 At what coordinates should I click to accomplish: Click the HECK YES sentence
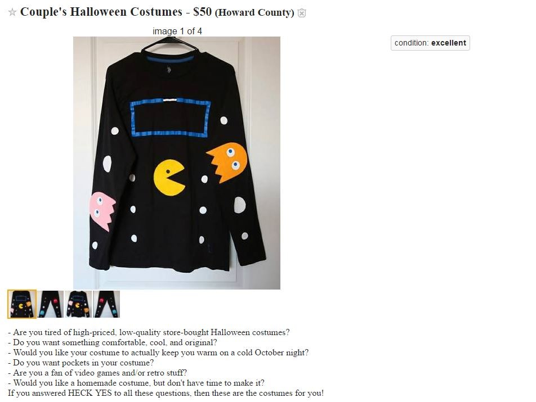166,393
